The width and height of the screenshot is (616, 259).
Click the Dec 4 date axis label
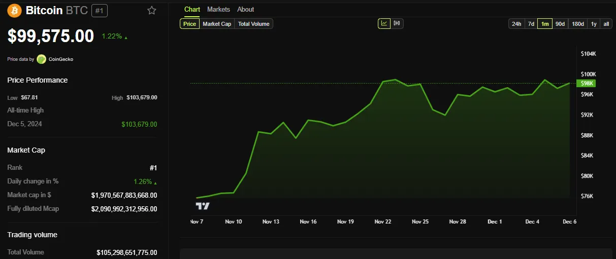click(532, 221)
